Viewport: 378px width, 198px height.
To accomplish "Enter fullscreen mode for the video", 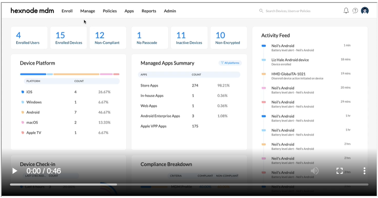I will point(339,171).
